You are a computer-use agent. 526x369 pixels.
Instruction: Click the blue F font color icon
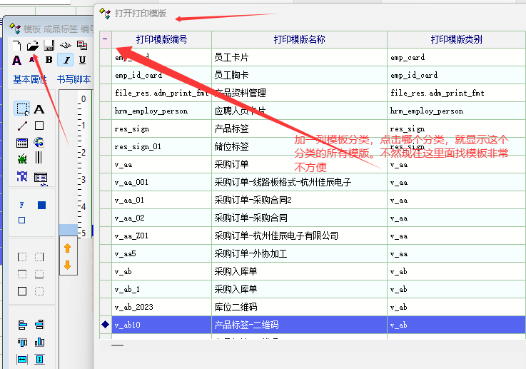pos(22,205)
